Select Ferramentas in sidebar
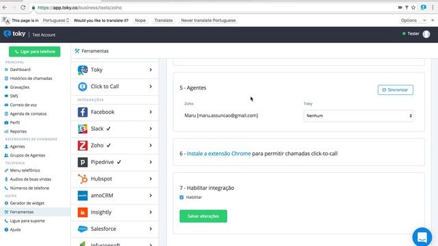Viewport: 438px width, 246px height. (21, 212)
